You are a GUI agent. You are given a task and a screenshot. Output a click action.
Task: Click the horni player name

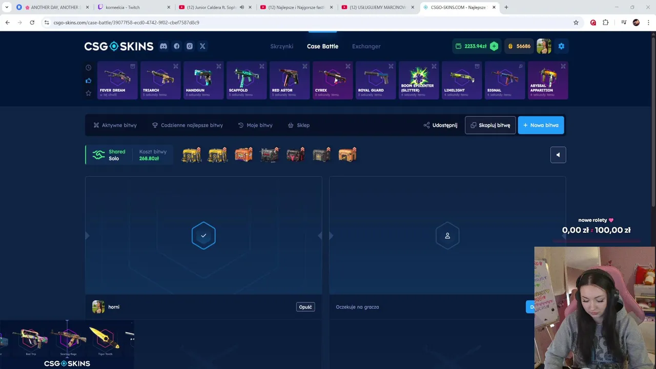point(114,307)
